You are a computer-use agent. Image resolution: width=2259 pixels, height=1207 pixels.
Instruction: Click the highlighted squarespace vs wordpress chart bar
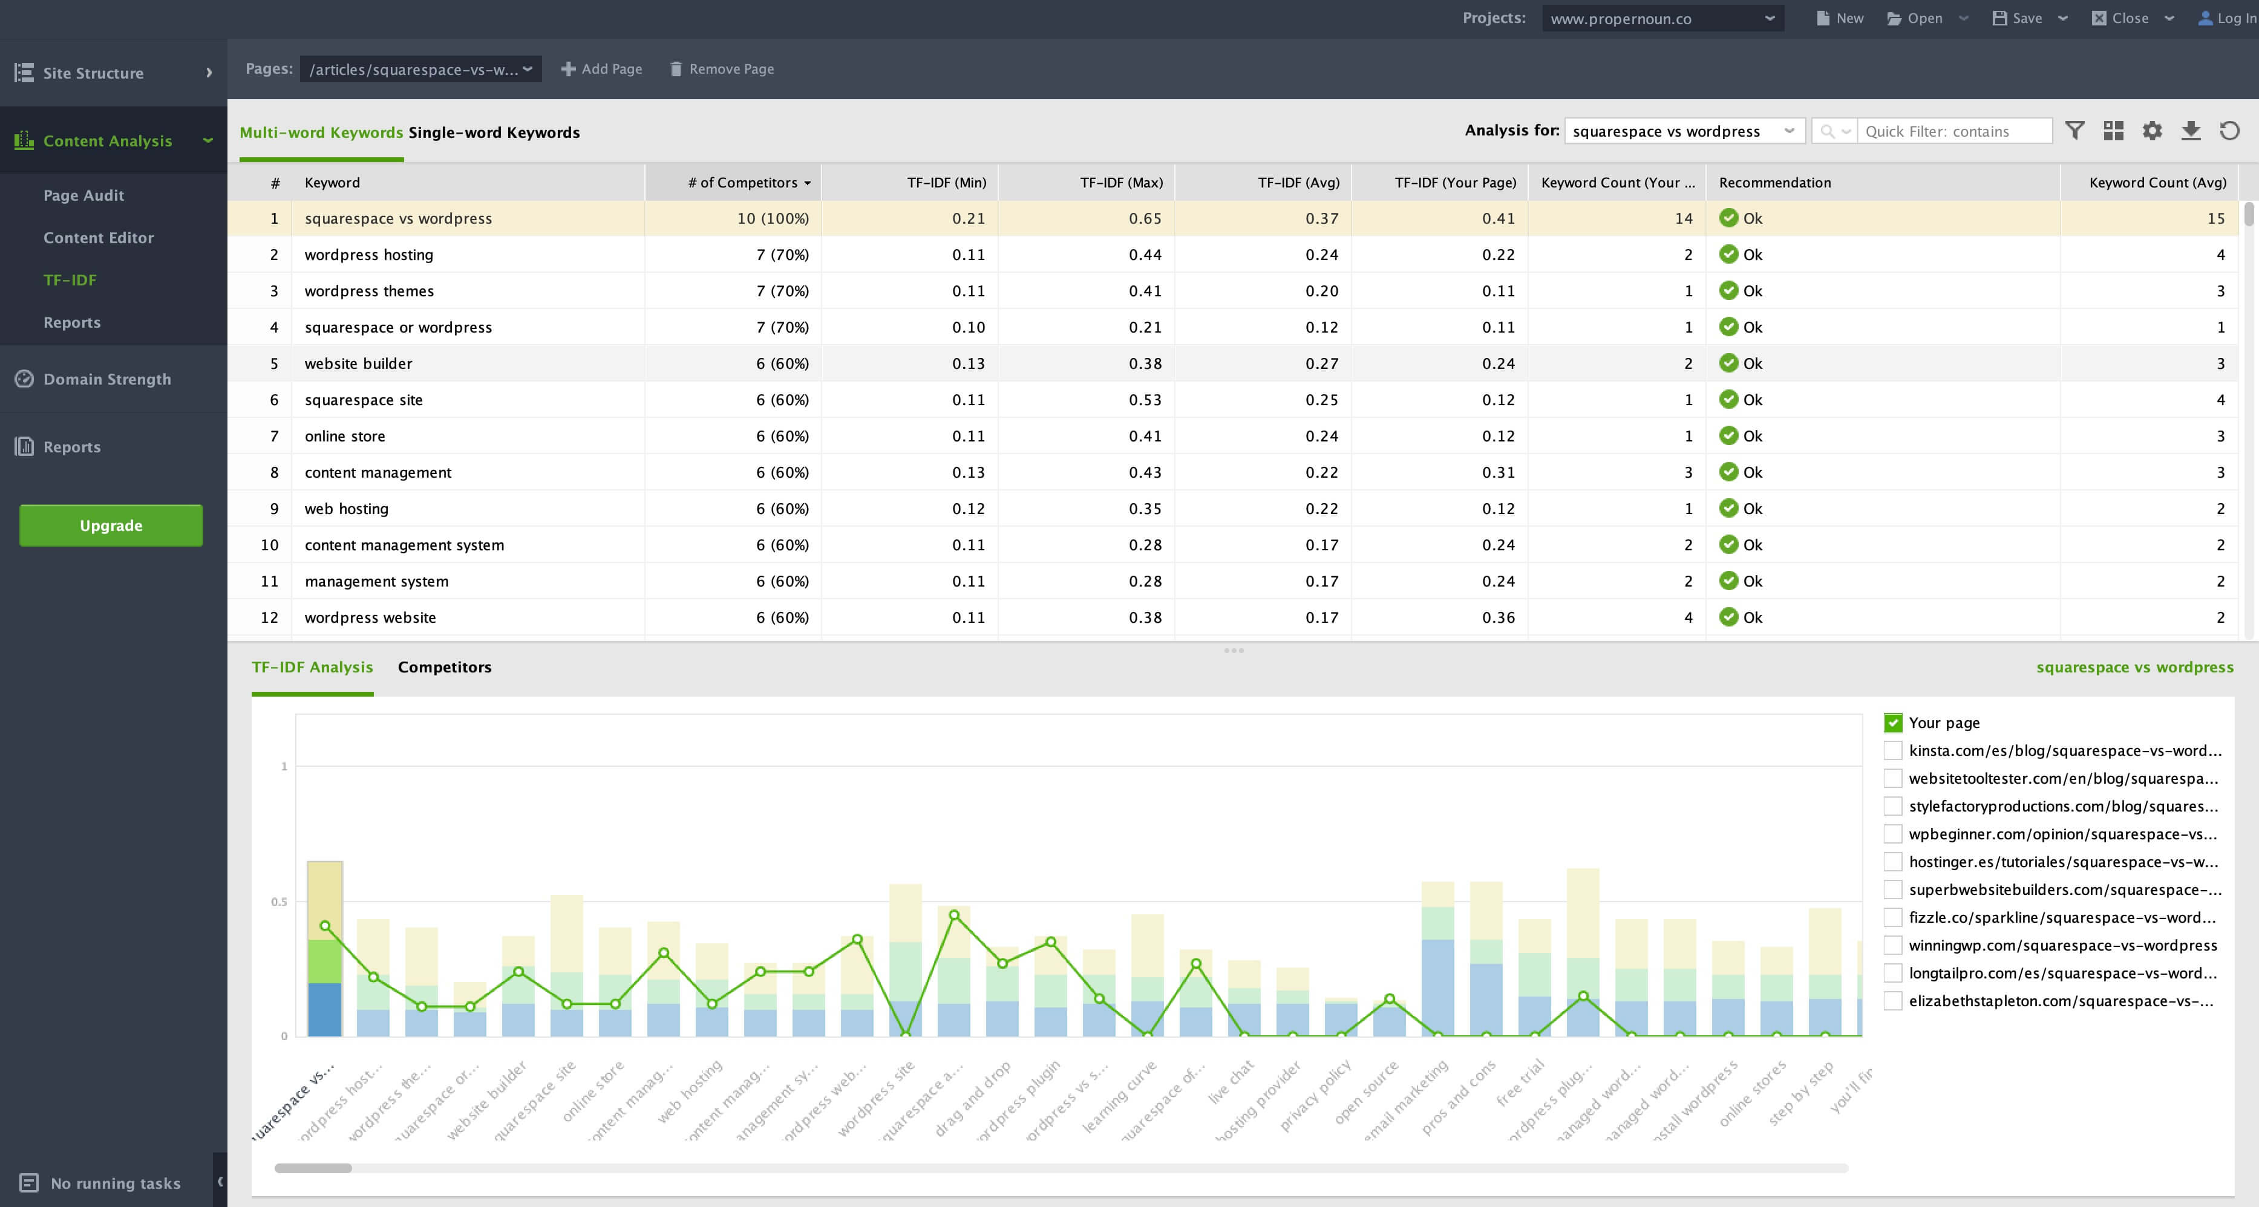pos(324,948)
